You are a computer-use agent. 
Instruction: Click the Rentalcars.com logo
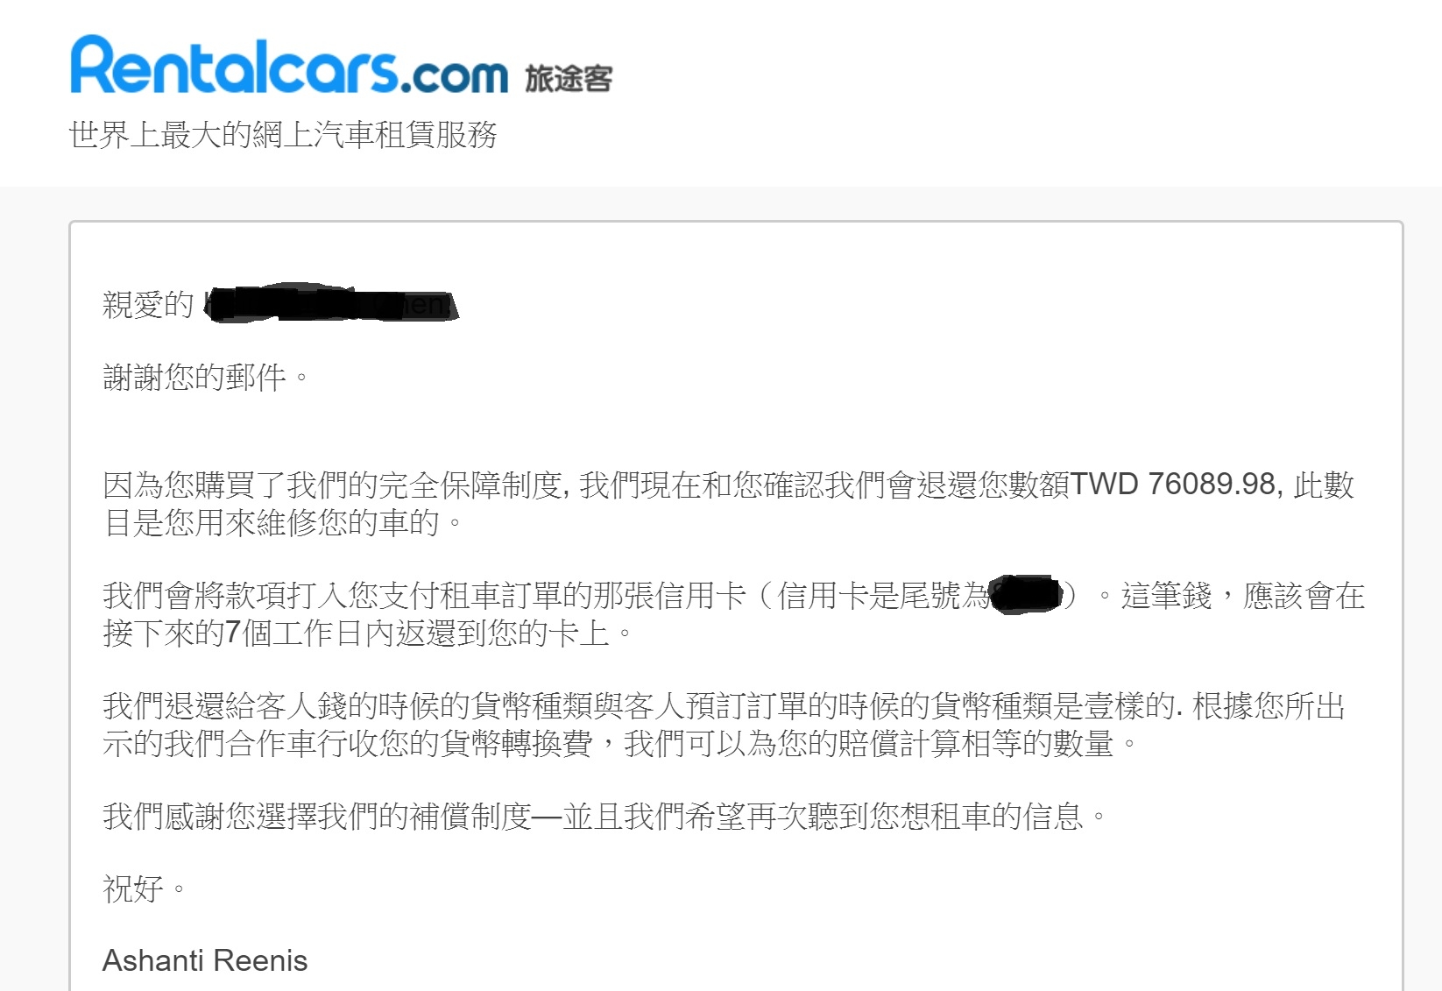tap(289, 65)
